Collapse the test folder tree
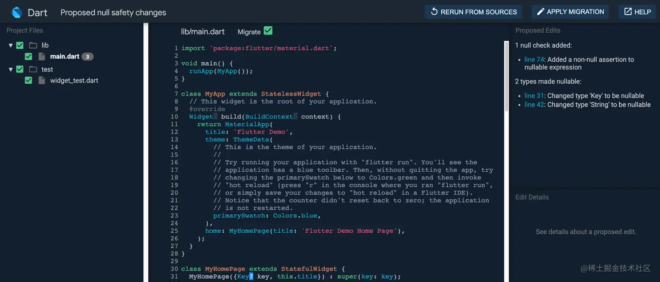 [11, 69]
